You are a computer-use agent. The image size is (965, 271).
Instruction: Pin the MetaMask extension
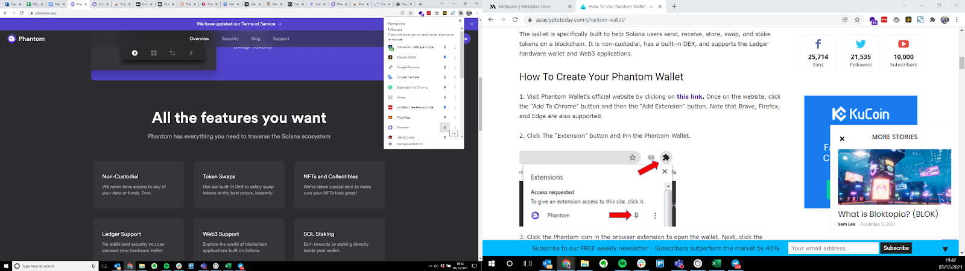click(445, 117)
